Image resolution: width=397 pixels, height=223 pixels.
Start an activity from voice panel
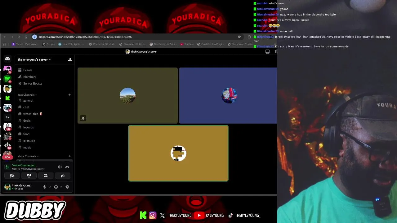(46, 176)
